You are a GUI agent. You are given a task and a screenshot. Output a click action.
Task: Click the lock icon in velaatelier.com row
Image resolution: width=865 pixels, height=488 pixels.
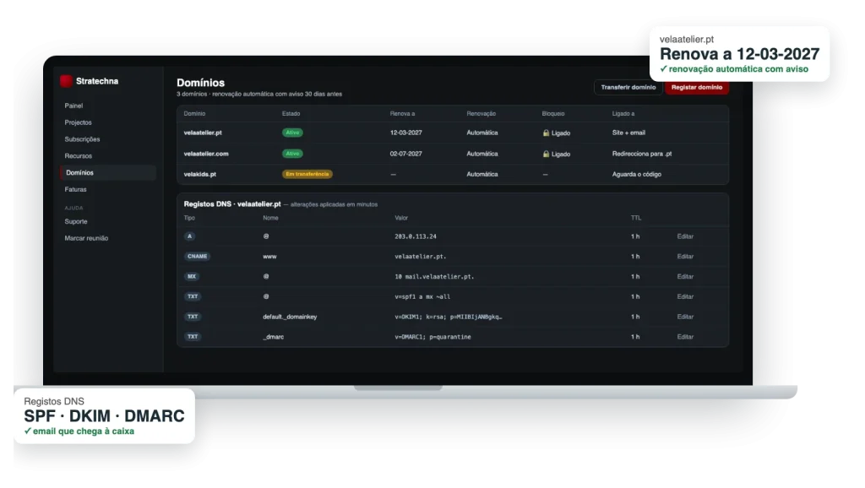click(x=547, y=154)
